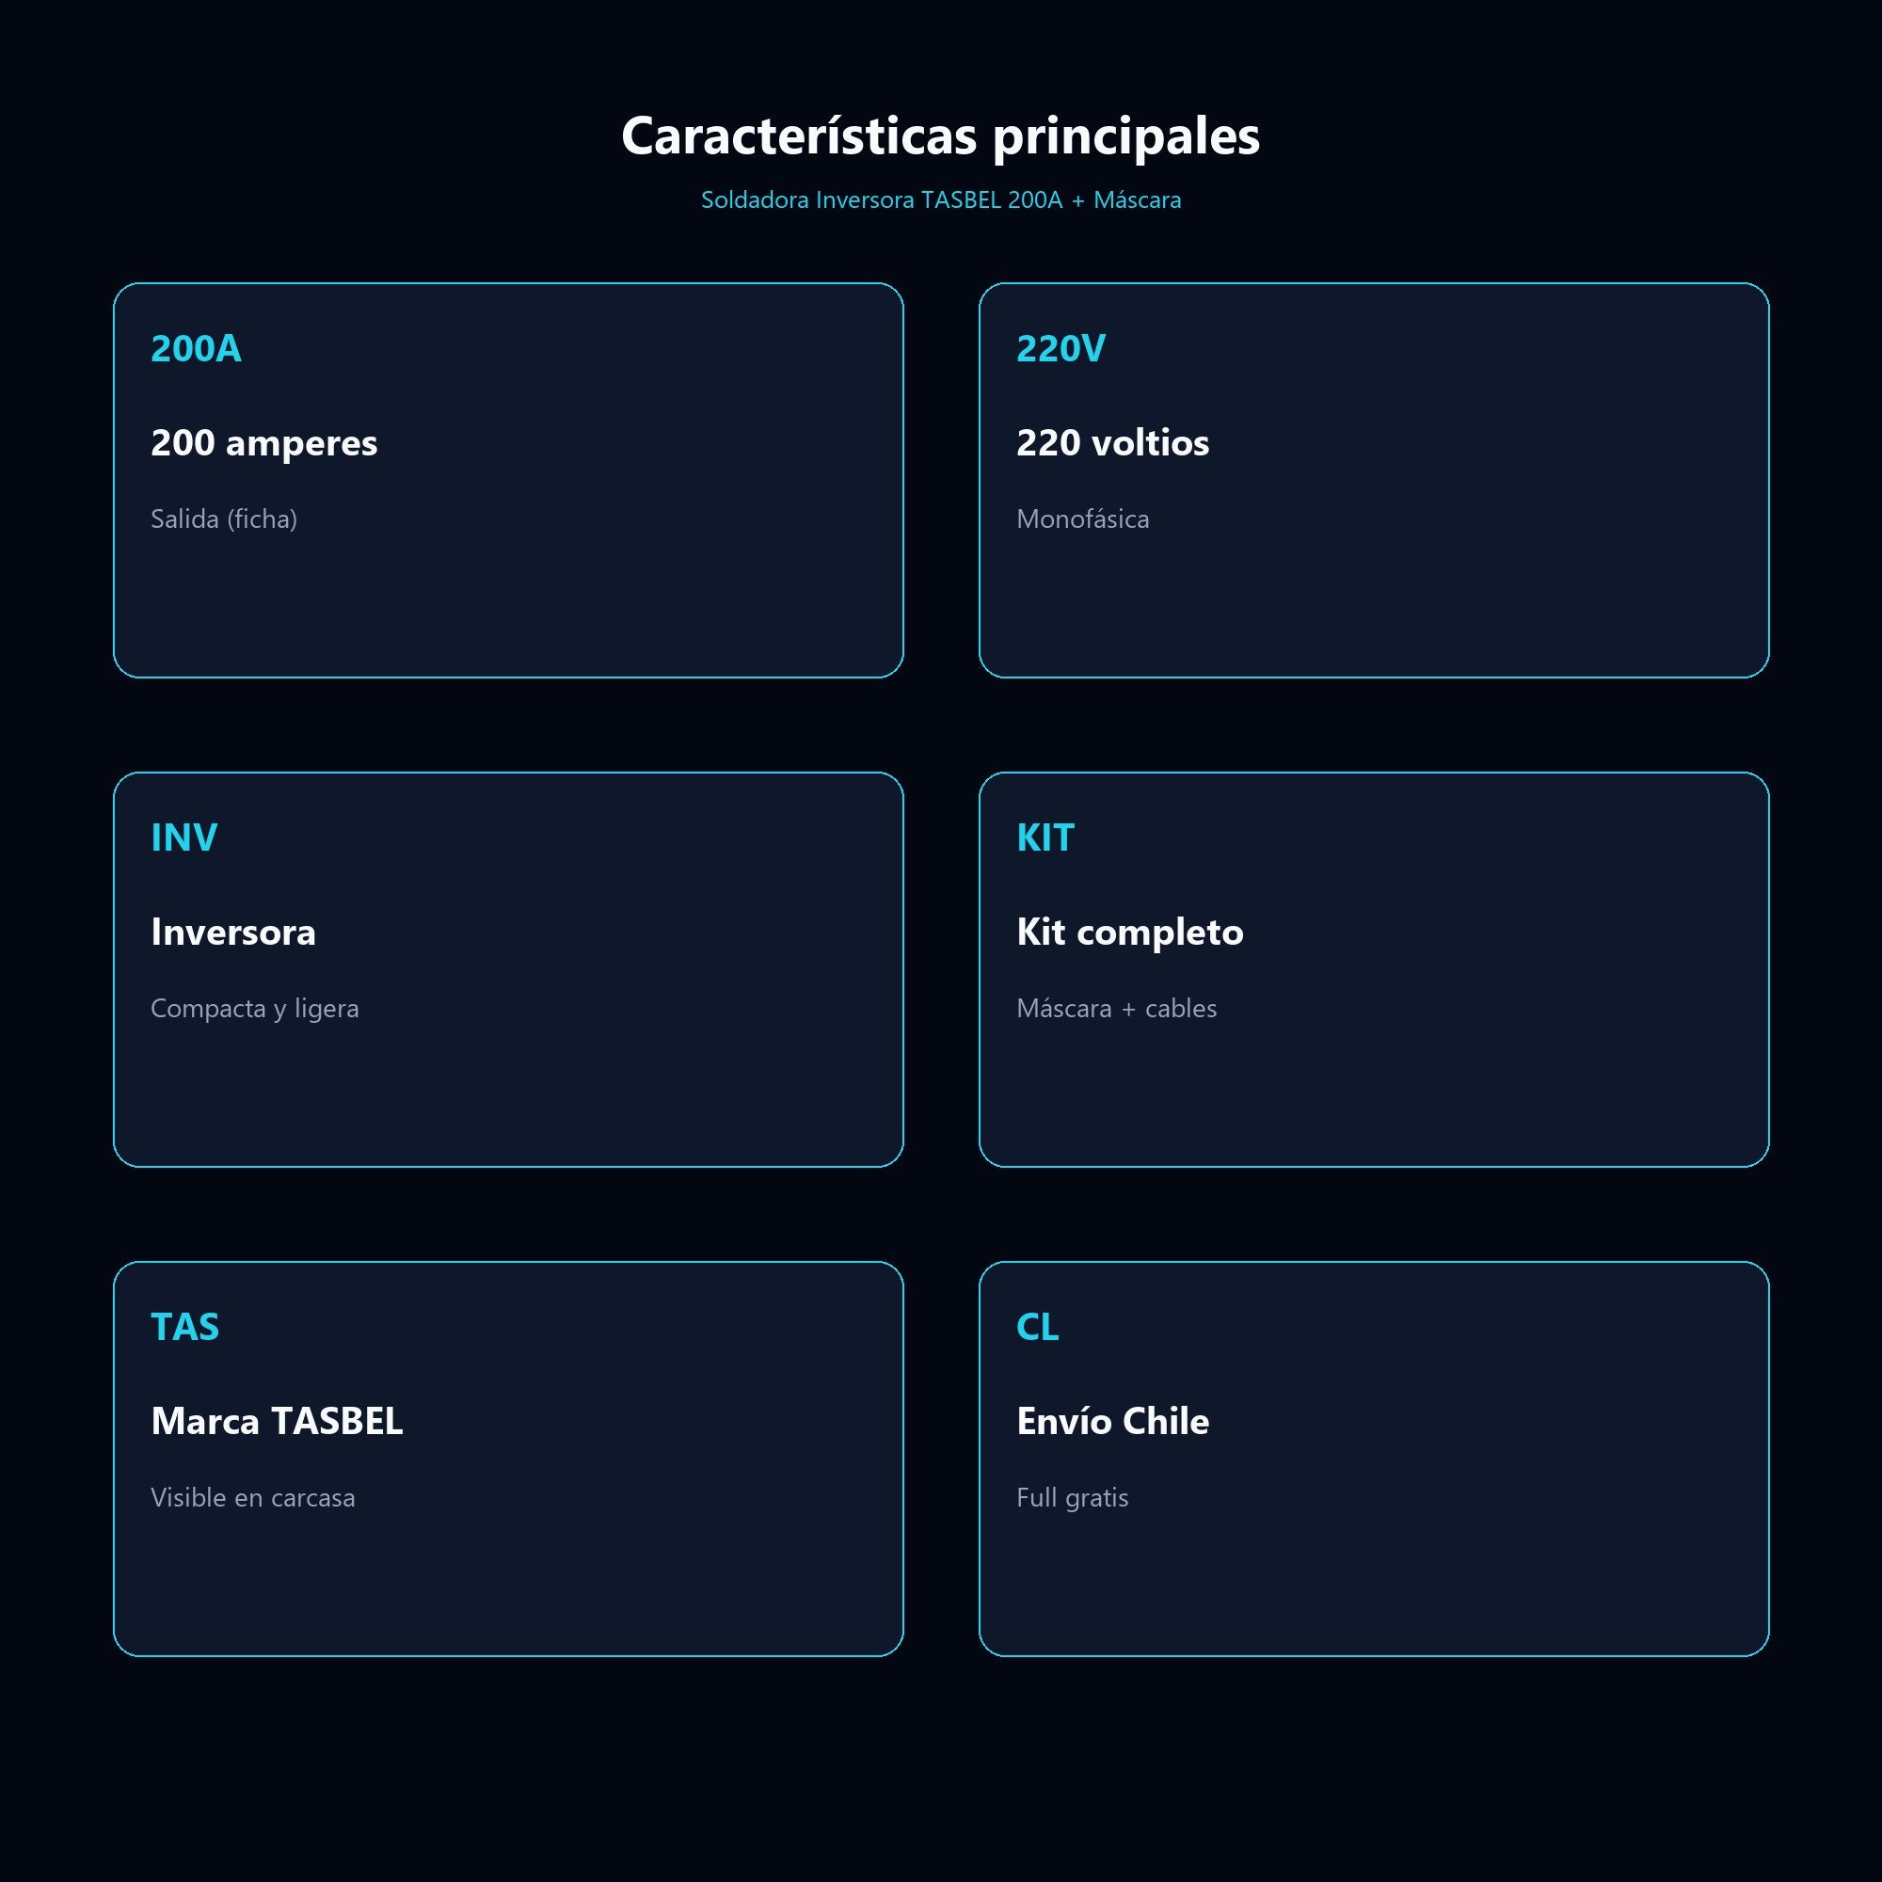Select the "220 voltios" heading
1882x1882 pixels.
(1112, 443)
